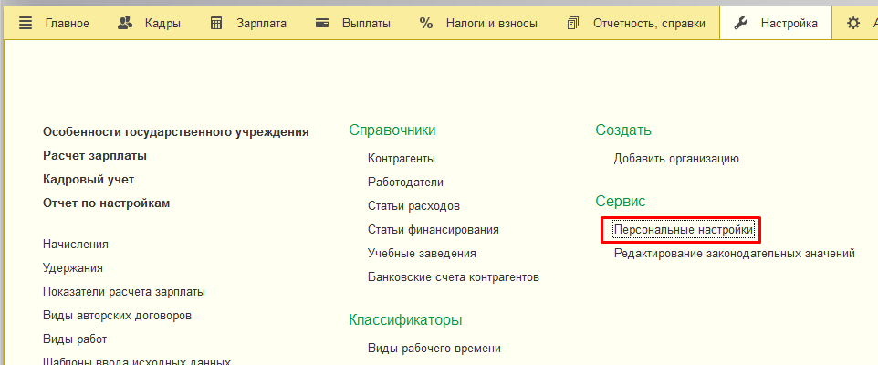
Task: Click the percent icon of Налоги и взносы
Action: (x=426, y=24)
